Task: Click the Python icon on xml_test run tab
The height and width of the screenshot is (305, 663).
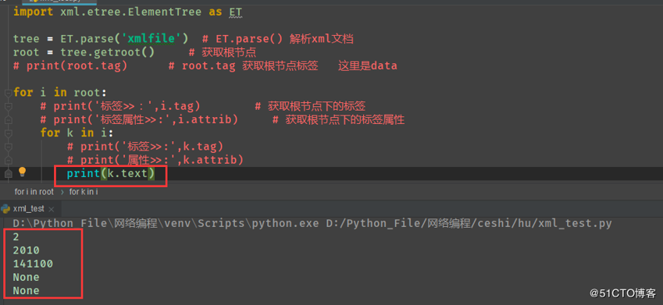Action: pos(5,209)
